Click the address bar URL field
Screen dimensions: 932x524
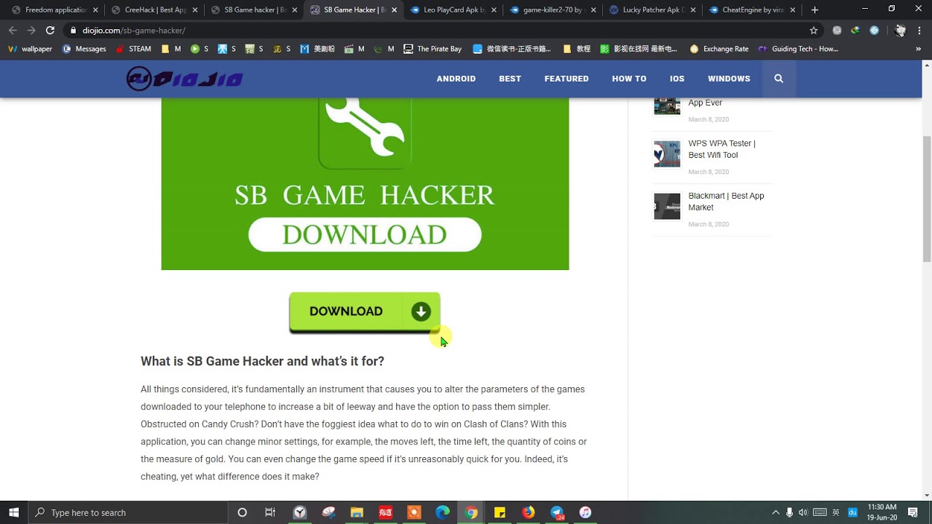pos(437,31)
